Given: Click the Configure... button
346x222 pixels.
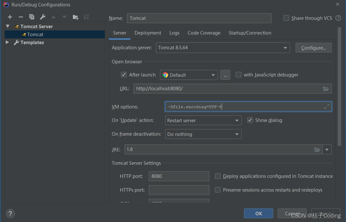Looking at the screenshot, I should 314,48.
